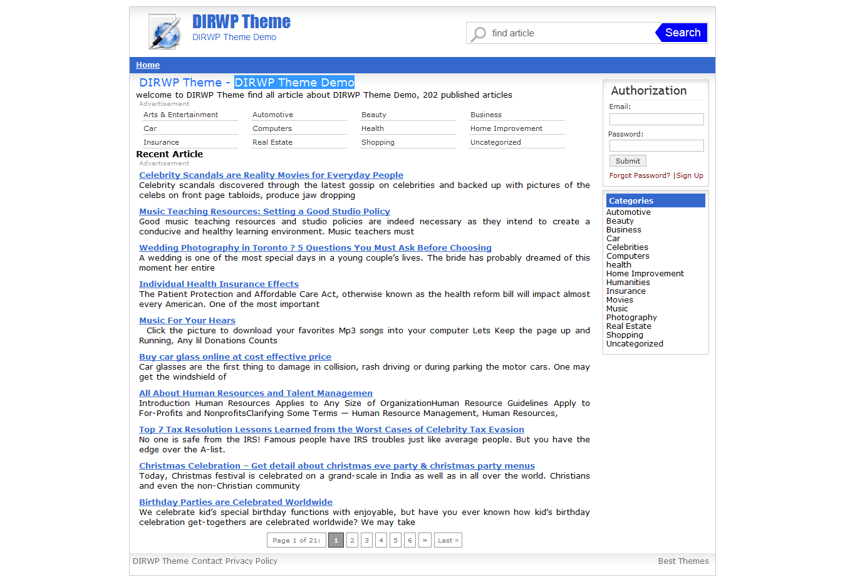
Task: Click DIRWP Theme footer link
Action: click(x=160, y=561)
